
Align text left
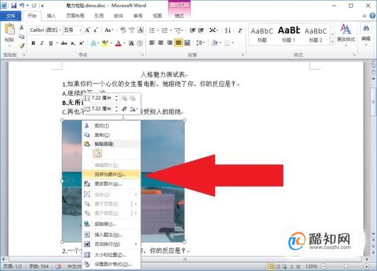click(152, 43)
